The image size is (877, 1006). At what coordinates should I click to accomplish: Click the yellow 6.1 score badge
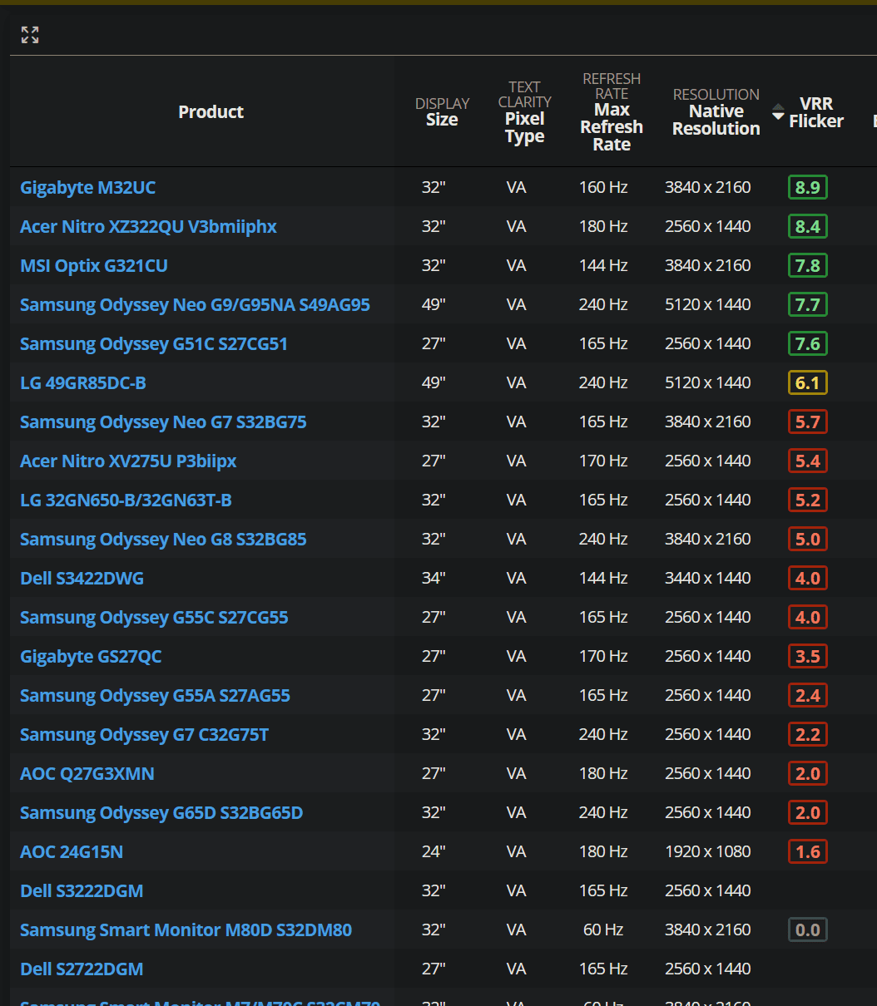pos(808,382)
